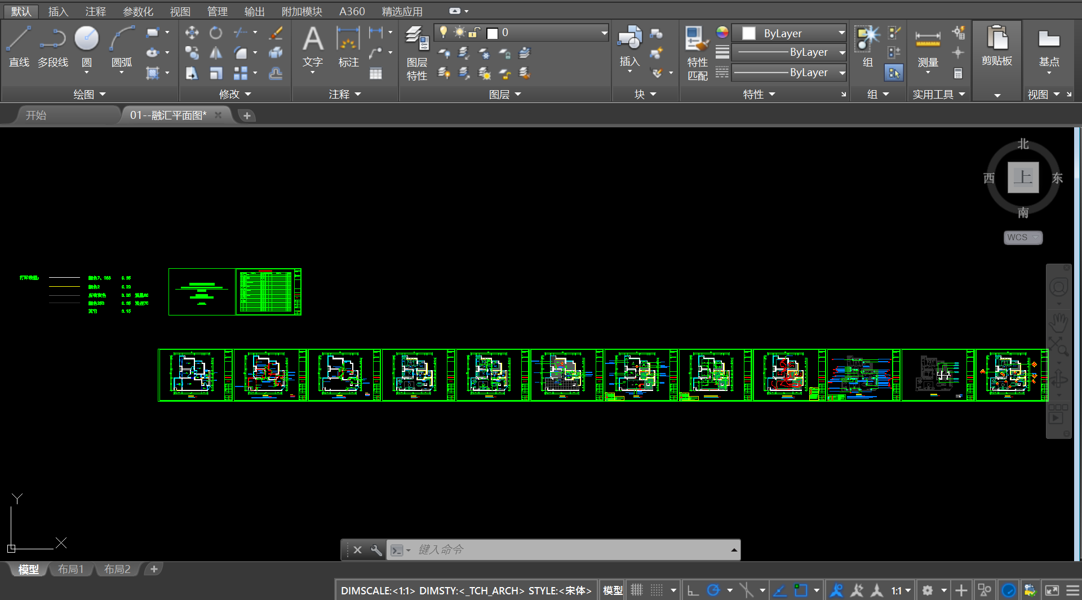Open Layer Properties (图层特性) manager
Screen dimensions: 1082x600
coord(417,53)
